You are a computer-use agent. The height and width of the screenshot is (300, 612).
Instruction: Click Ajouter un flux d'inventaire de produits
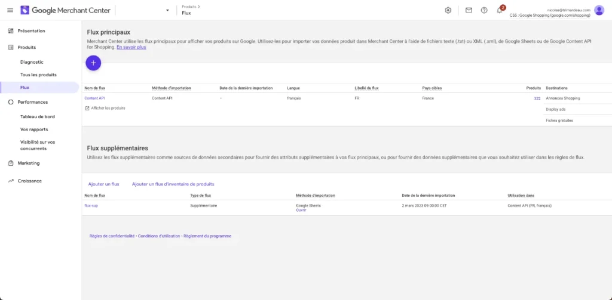coord(173,184)
